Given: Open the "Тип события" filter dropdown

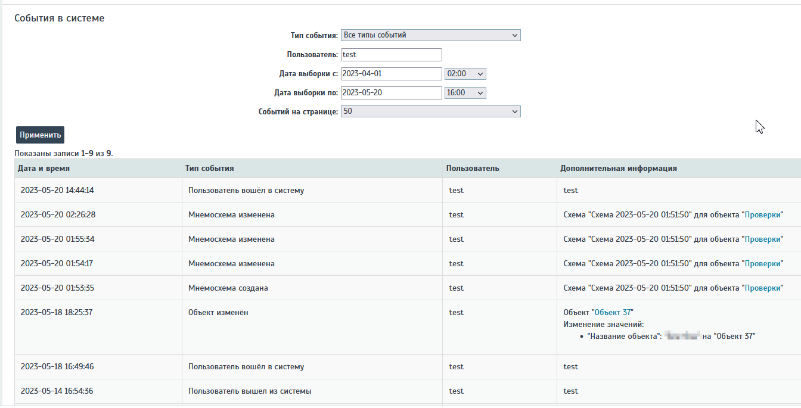Looking at the screenshot, I should pyautogui.click(x=430, y=35).
